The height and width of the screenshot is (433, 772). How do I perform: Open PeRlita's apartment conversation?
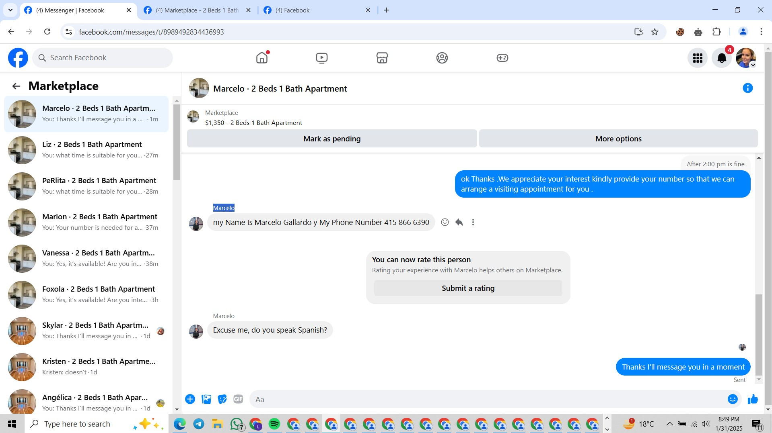[x=86, y=186]
